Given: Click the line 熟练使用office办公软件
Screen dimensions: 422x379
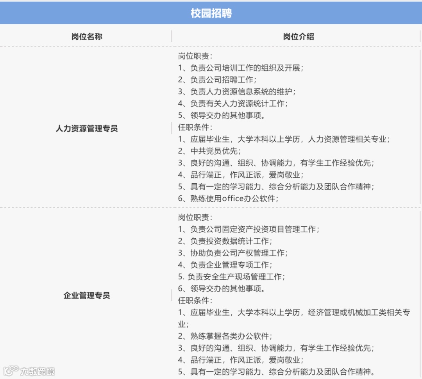Looking at the screenshot, I should point(228,198).
